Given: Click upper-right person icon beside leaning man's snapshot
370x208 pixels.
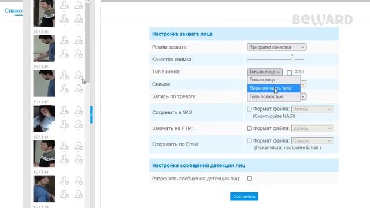Looking at the screenshot, I should click(x=79, y=40).
